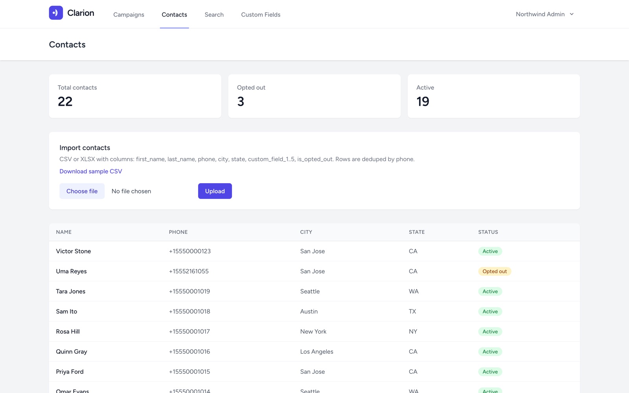Click Active badge in Priya Ford row
The height and width of the screenshot is (393, 629).
(x=490, y=371)
